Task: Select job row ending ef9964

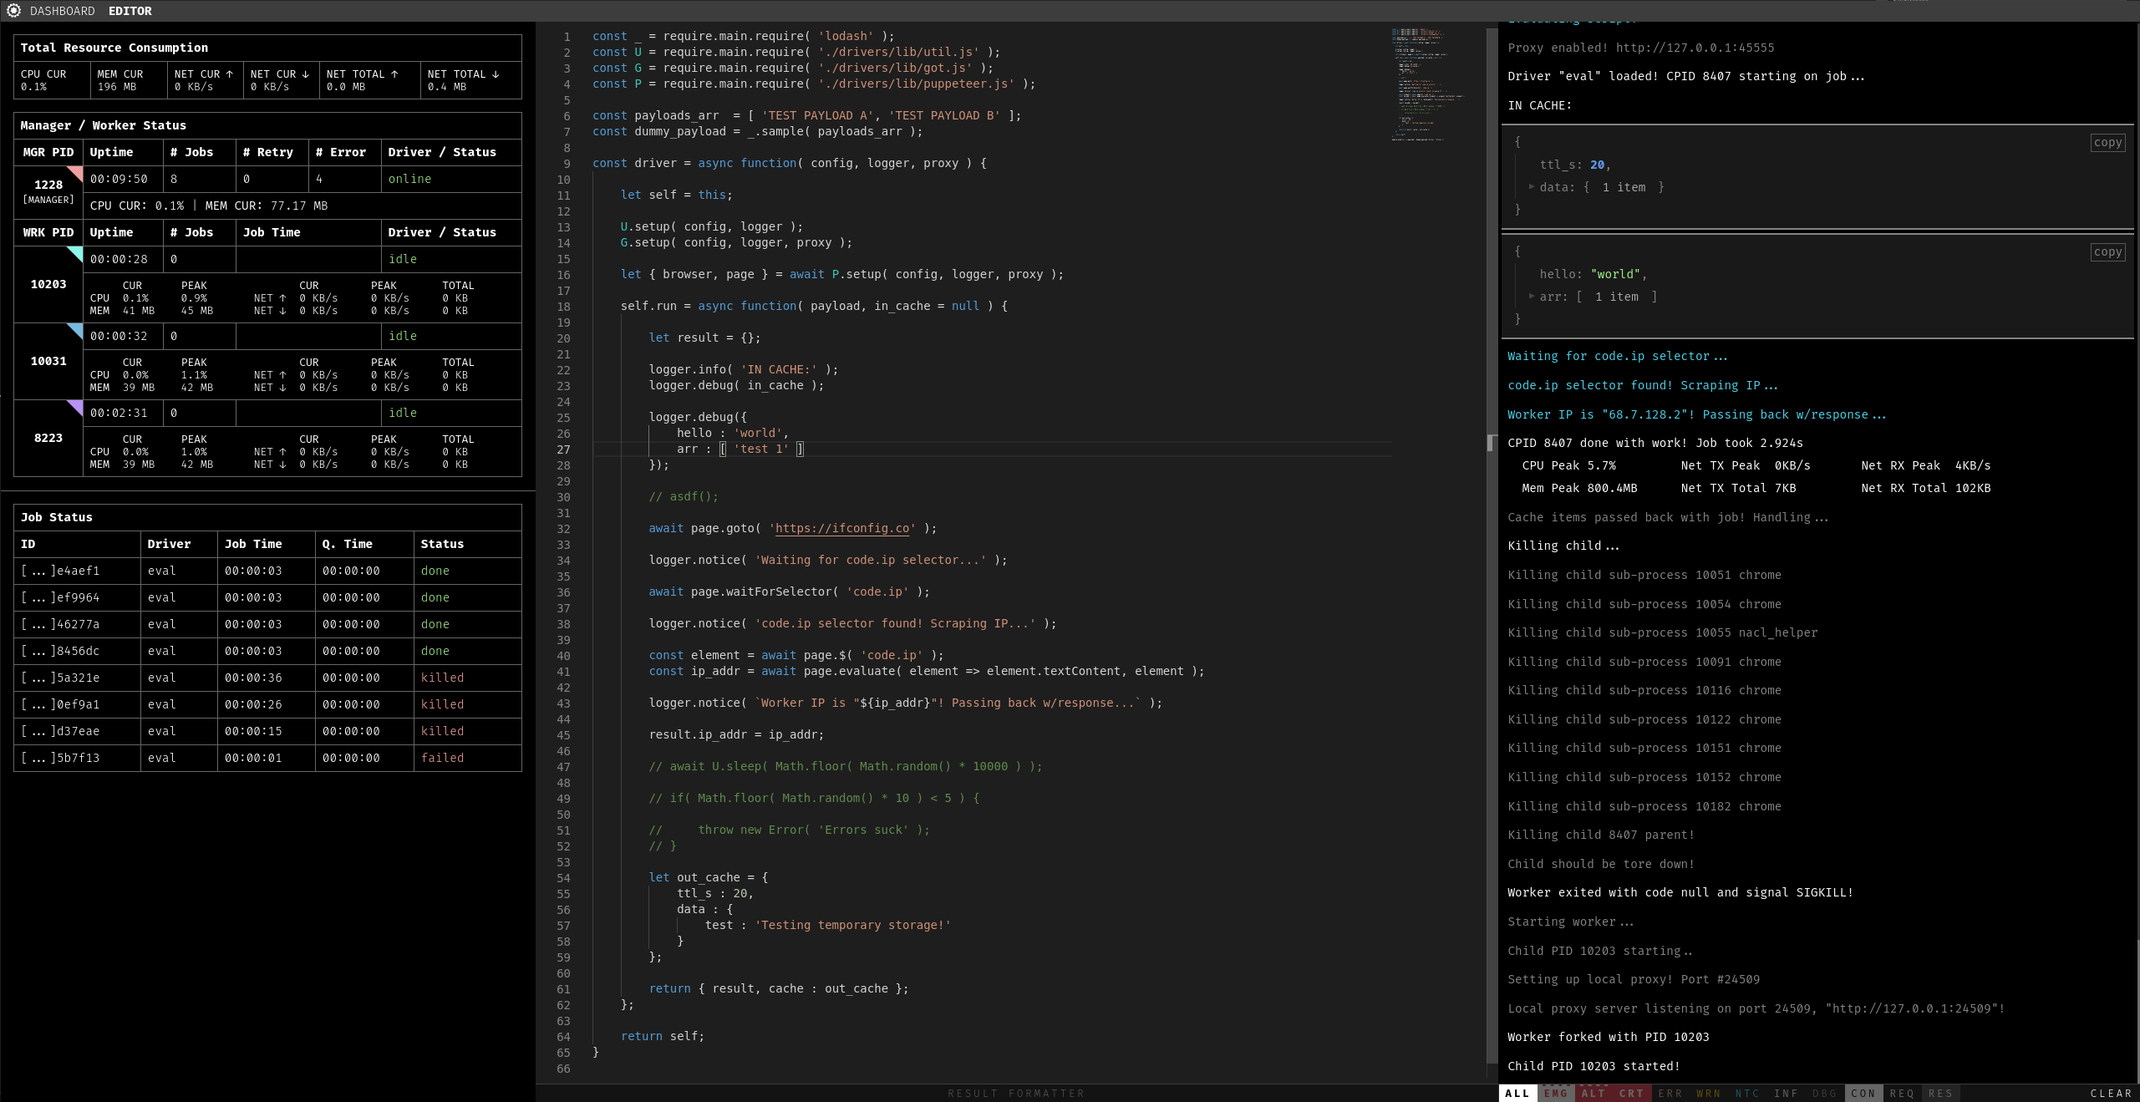Action: [267, 597]
